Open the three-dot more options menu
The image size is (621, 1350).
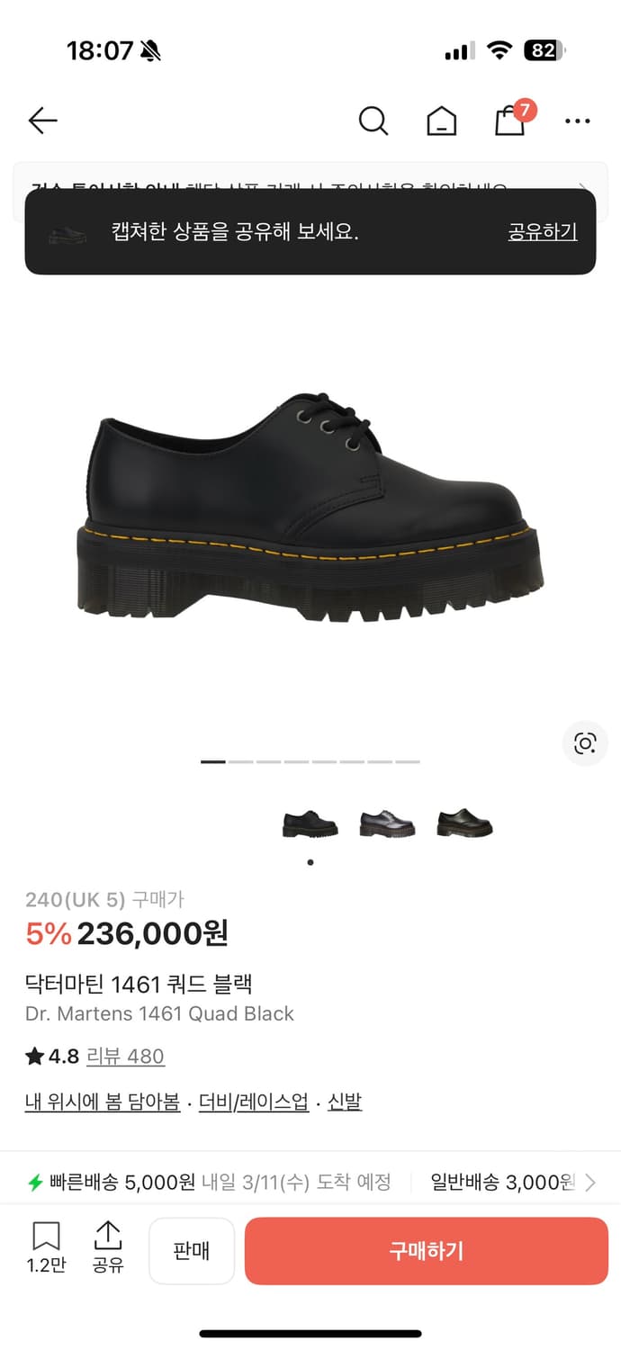pyautogui.click(x=577, y=121)
